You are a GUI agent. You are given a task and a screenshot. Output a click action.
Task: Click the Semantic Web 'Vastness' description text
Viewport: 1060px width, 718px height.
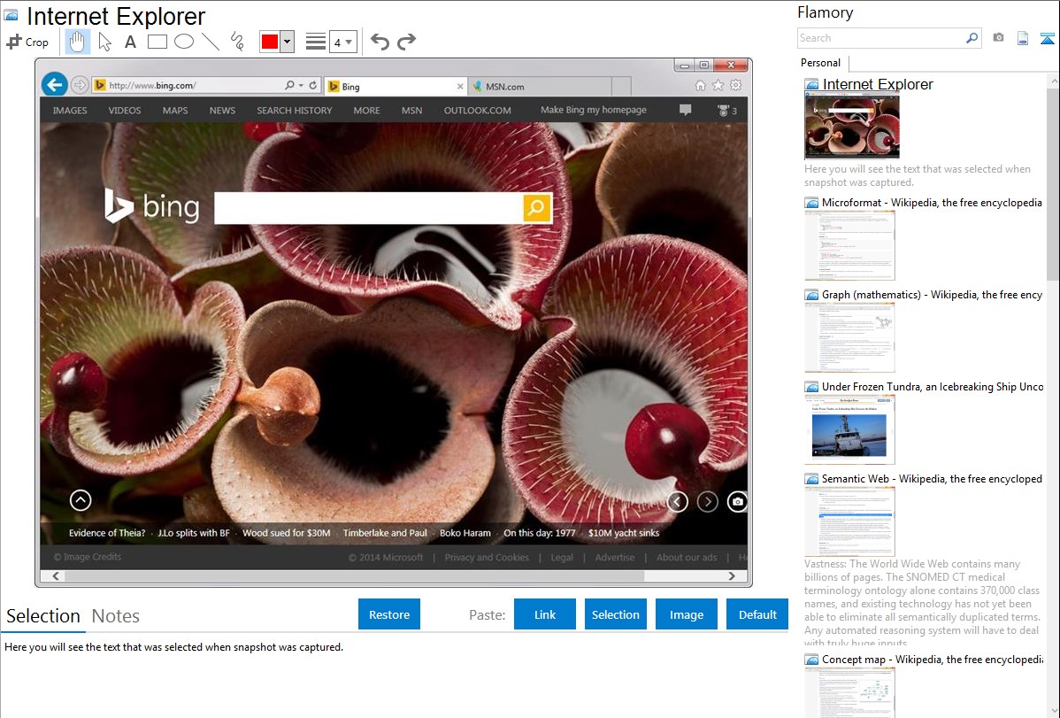pos(923,602)
